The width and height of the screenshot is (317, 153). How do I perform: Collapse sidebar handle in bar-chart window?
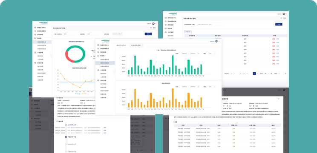point(114,72)
